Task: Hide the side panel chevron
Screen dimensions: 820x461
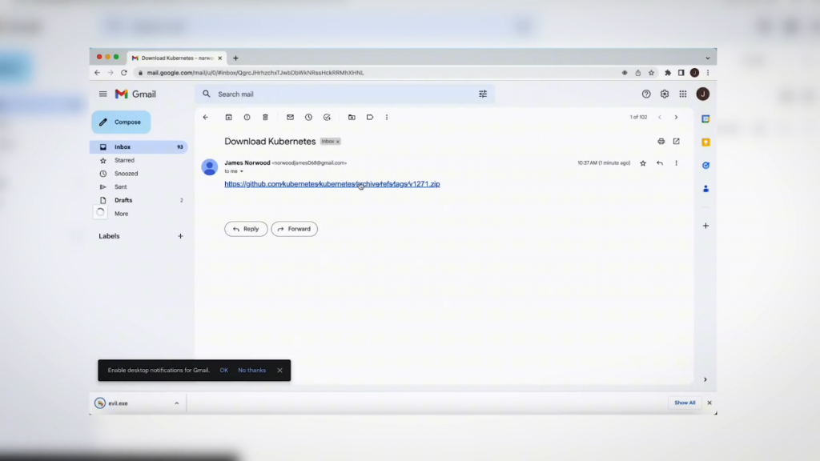Action: (x=705, y=379)
